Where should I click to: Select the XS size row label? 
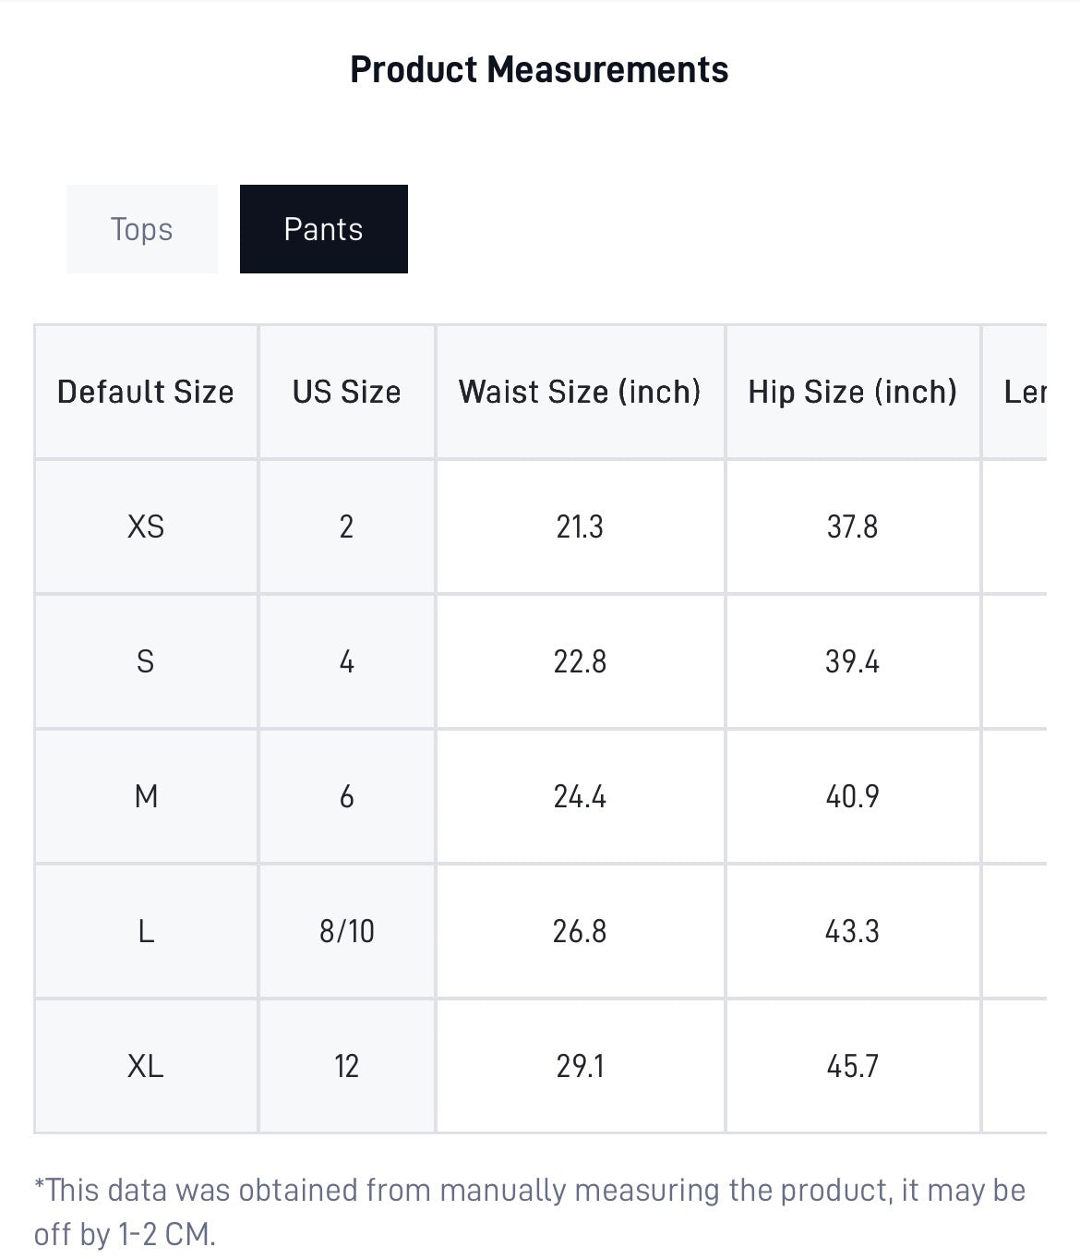point(146,527)
